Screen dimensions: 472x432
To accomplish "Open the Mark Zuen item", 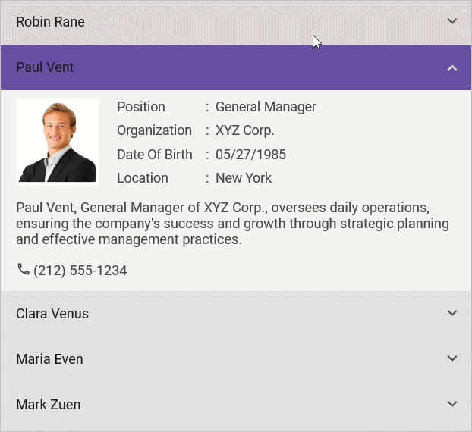I will 48,405.
